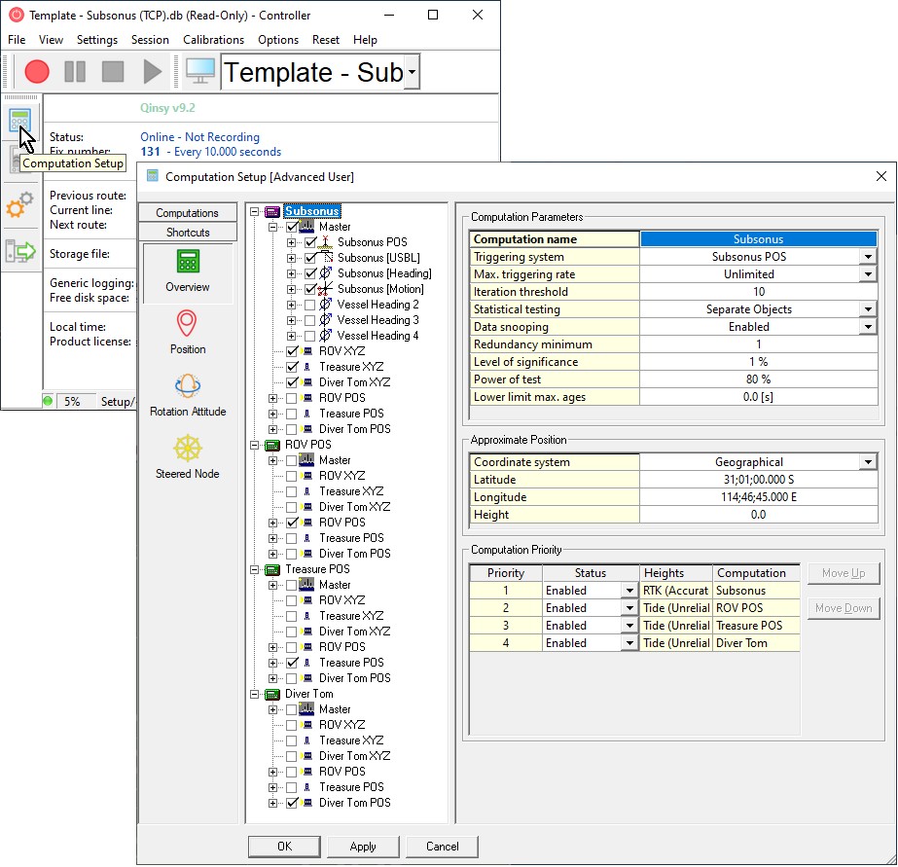Select the Position pin icon
898x867 pixels.
(x=188, y=325)
